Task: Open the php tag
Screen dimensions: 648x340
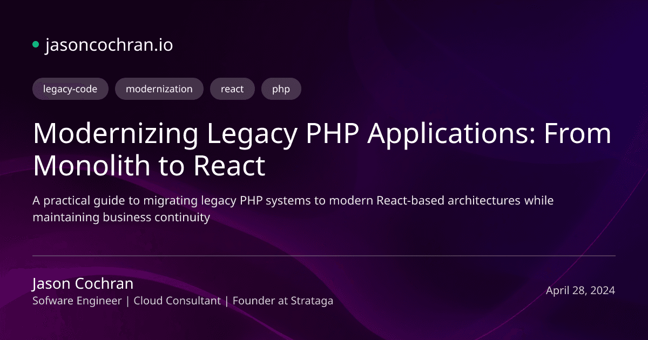Action: 281,89
